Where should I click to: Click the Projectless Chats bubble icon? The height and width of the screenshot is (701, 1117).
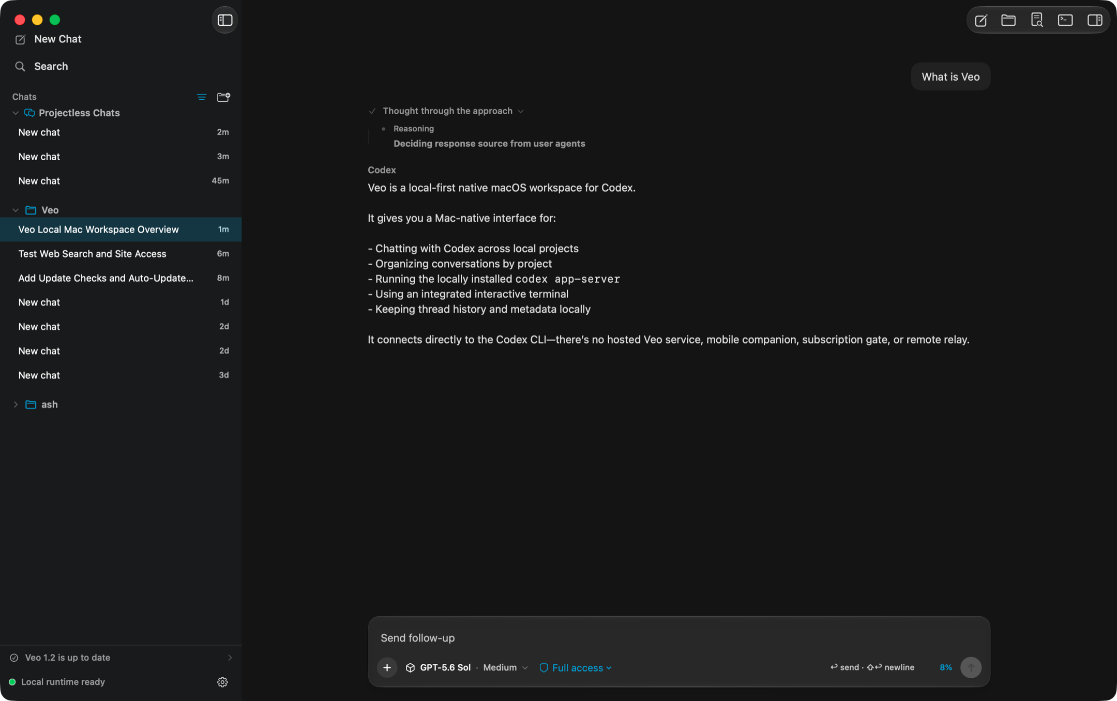(x=29, y=113)
